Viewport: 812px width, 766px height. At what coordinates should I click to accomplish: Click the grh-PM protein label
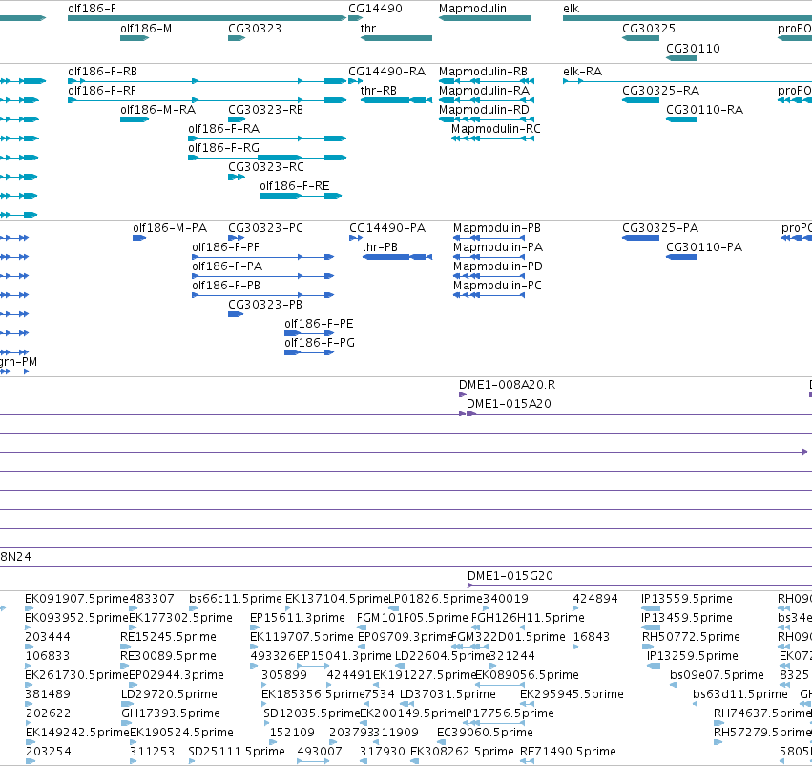[19, 362]
